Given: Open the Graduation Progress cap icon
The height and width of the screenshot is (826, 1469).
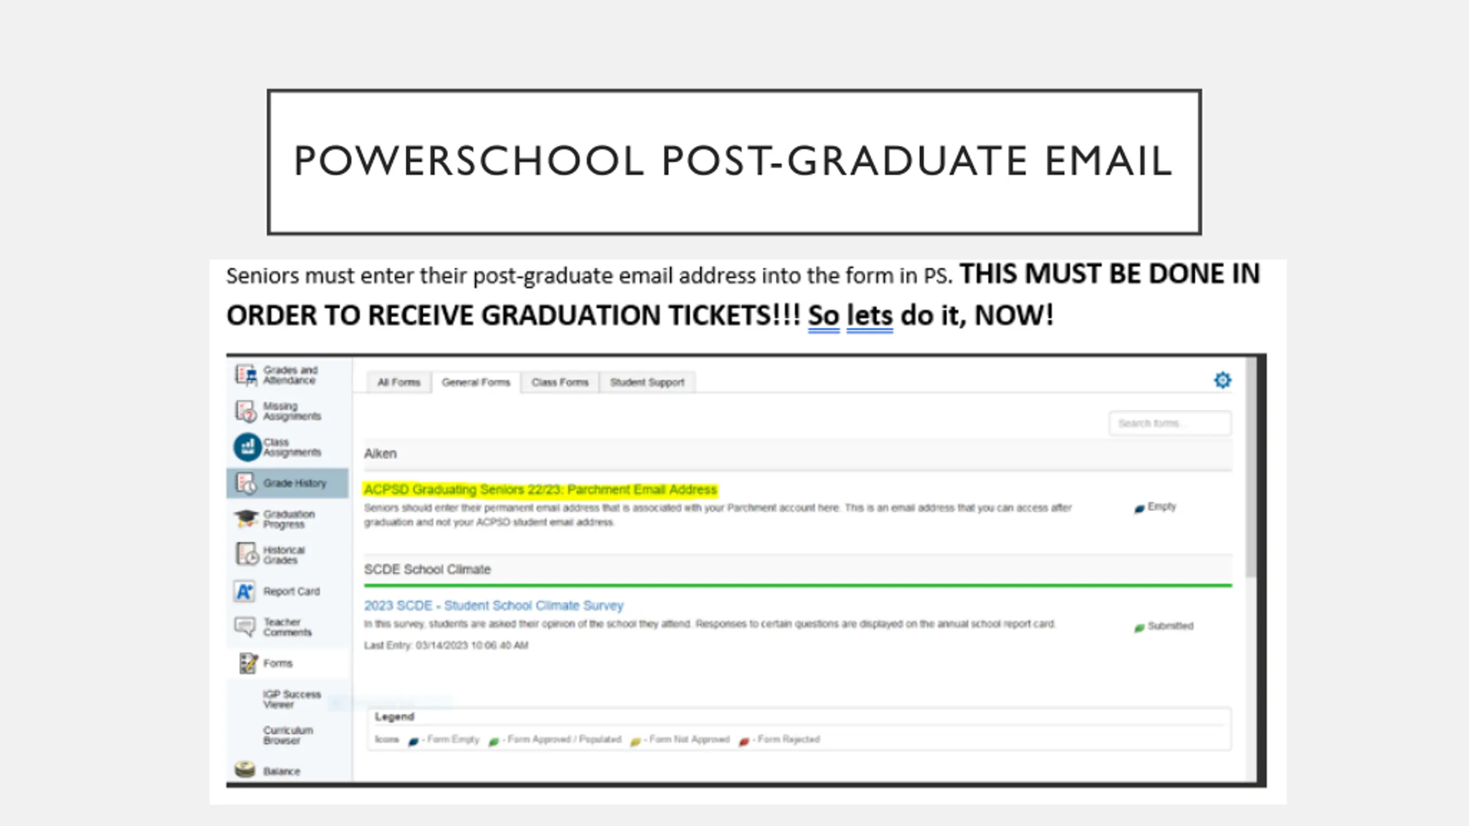Looking at the screenshot, I should (246, 519).
